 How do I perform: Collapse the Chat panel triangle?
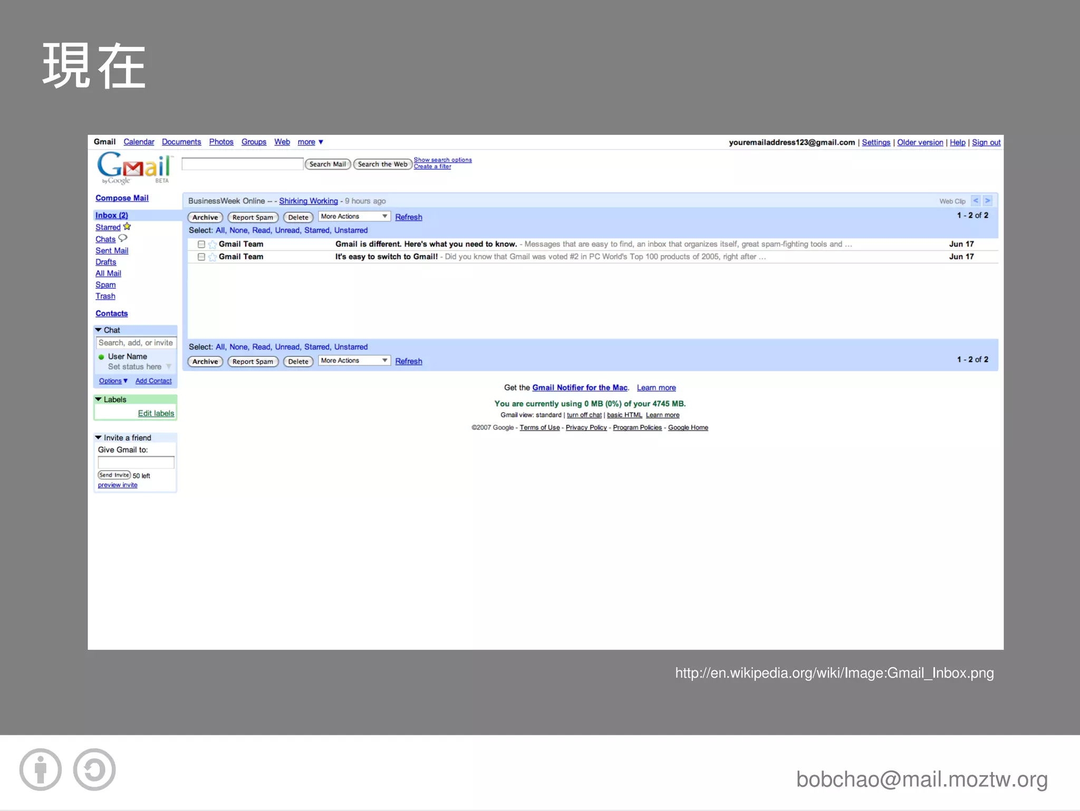coord(99,330)
